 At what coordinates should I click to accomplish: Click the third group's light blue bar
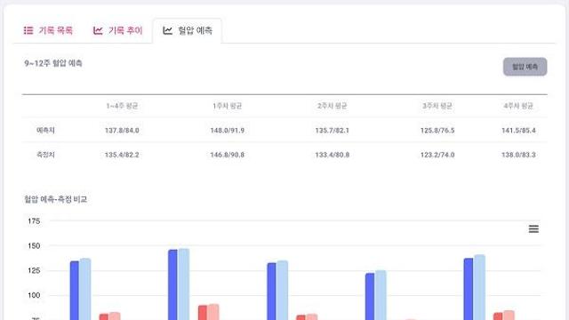[x=283, y=291]
